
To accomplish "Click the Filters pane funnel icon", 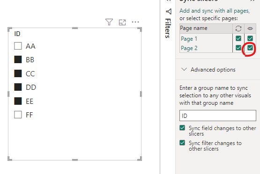I will pos(169,11).
